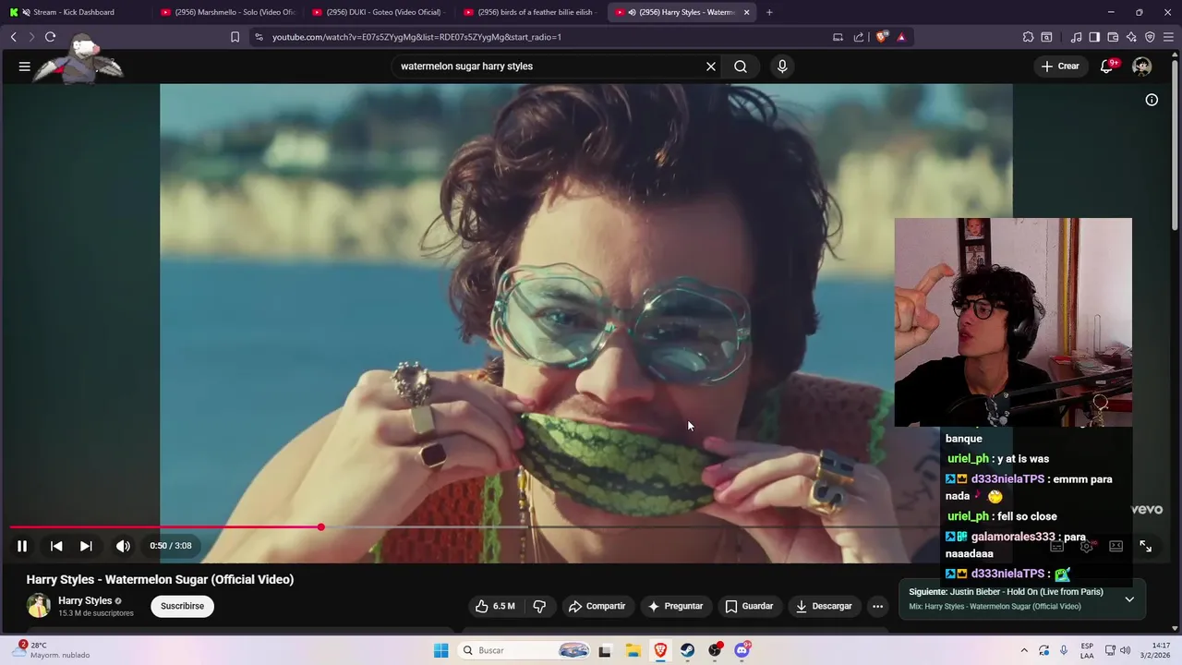This screenshot has width=1182, height=665.
Task: Skip to the next video
Action: point(86,546)
